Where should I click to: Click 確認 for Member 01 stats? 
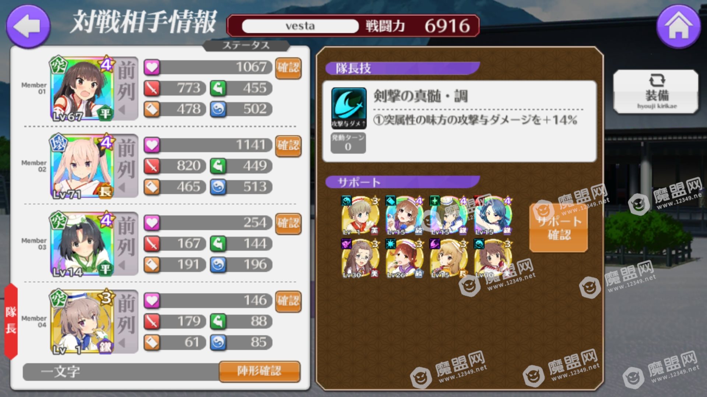point(288,68)
